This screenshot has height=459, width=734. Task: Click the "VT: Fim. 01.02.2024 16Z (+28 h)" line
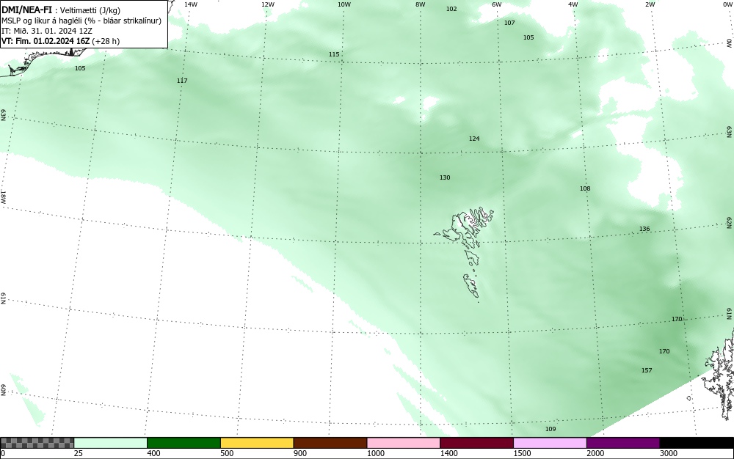[x=60, y=41]
